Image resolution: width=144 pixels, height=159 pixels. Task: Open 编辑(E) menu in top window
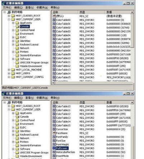click(x=18, y=8)
